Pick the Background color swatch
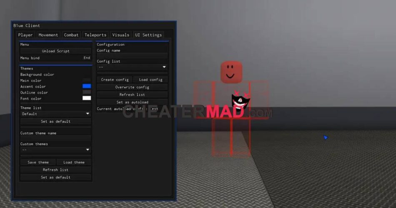 (x=87, y=74)
